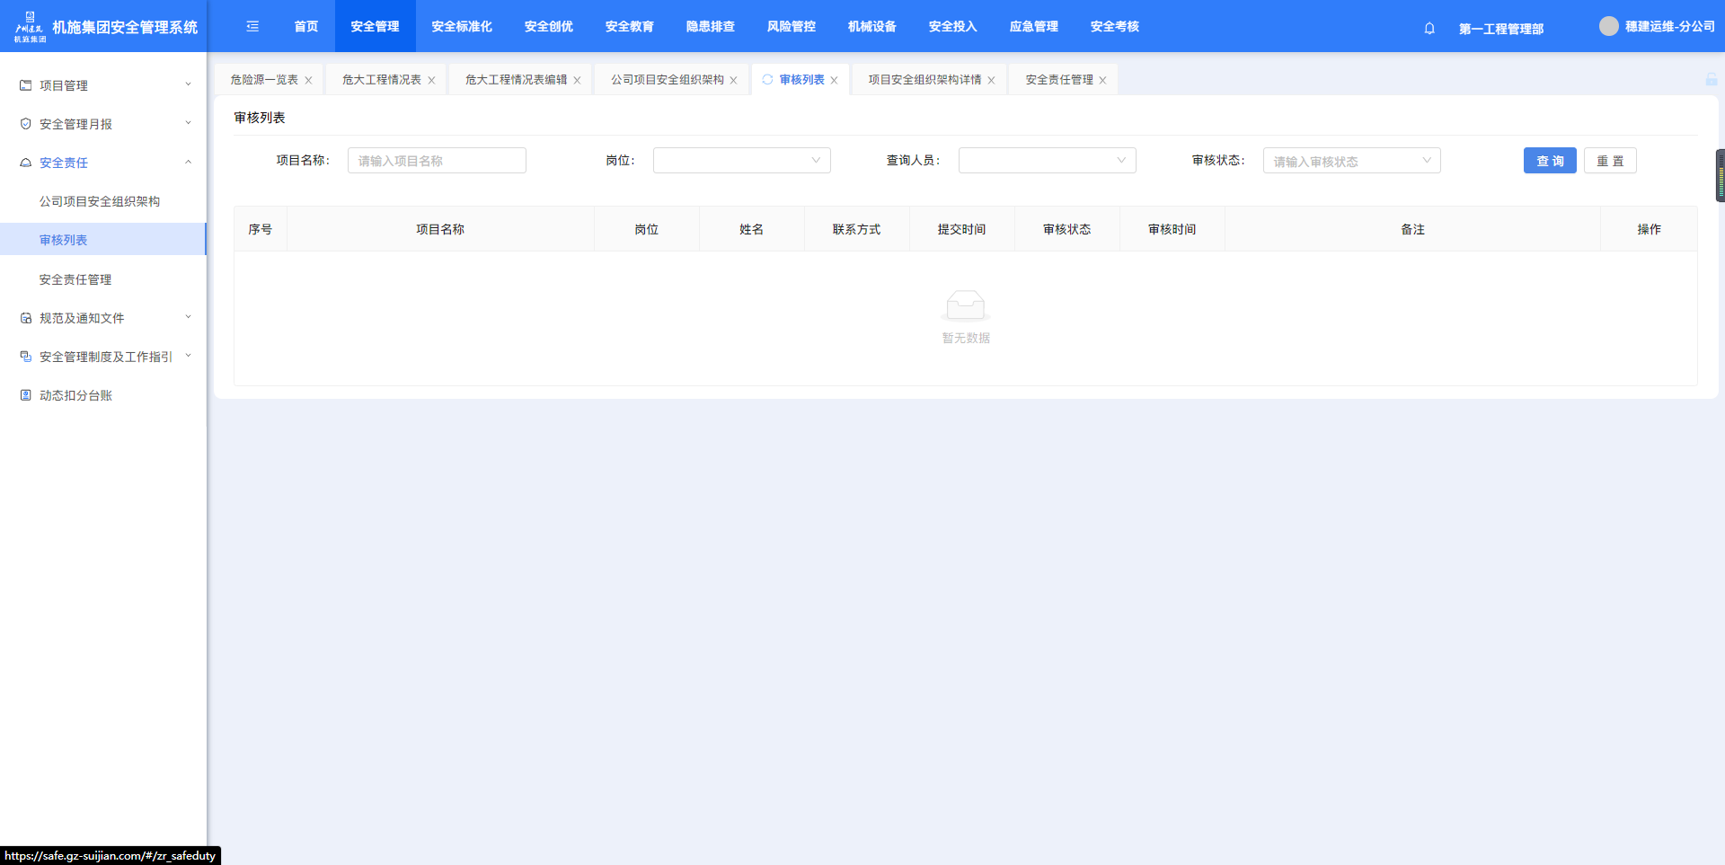
Task: Click the lock icon at right edge
Action: coord(1711,80)
